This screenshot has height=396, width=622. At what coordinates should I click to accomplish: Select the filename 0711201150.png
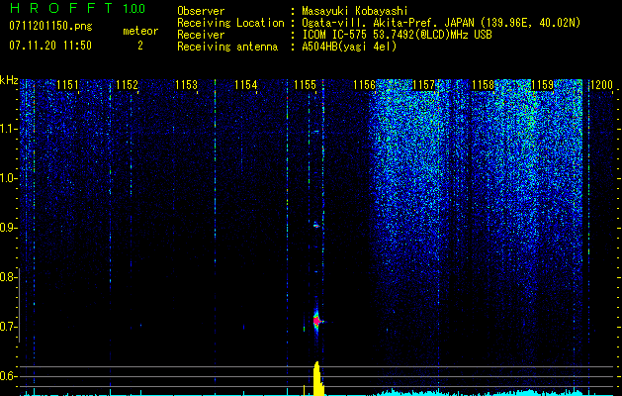click(x=50, y=26)
